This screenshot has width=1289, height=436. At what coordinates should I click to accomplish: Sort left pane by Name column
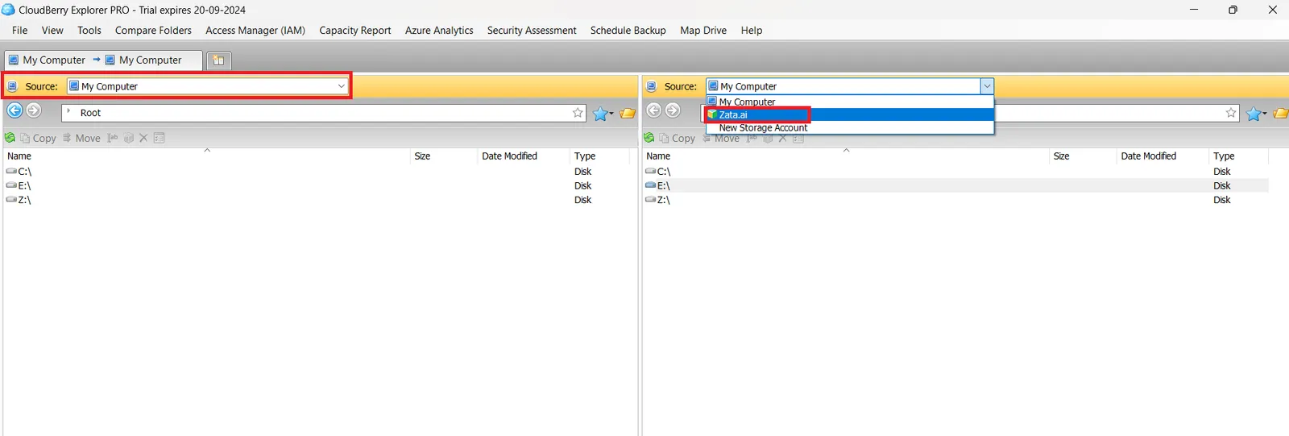point(19,156)
